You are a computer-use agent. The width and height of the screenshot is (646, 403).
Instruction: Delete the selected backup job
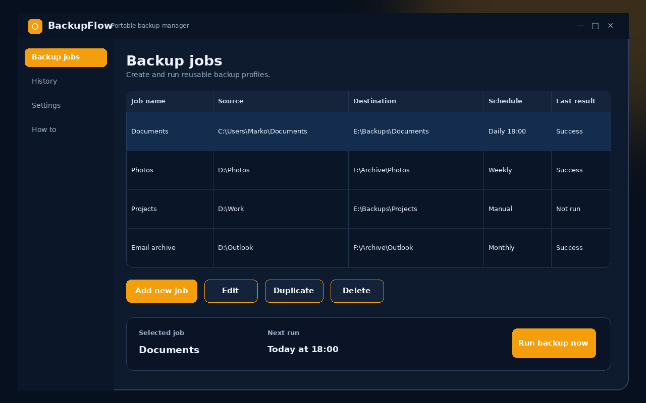pyautogui.click(x=357, y=291)
